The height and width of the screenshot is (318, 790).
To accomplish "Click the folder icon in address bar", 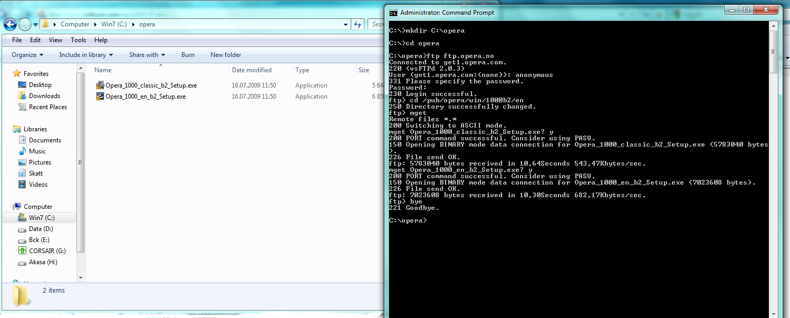I will [x=45, y=24].
